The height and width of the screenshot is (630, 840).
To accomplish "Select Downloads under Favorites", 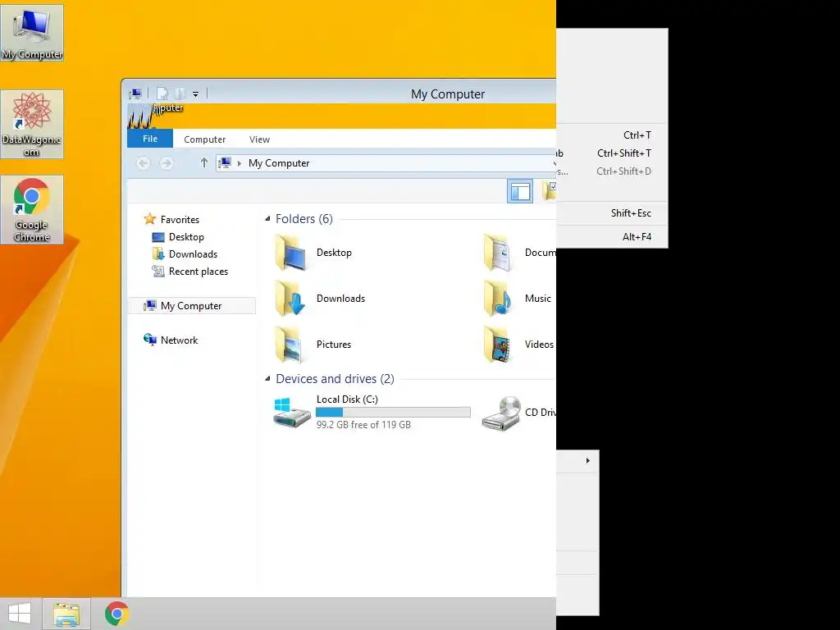I will (193, 254).
